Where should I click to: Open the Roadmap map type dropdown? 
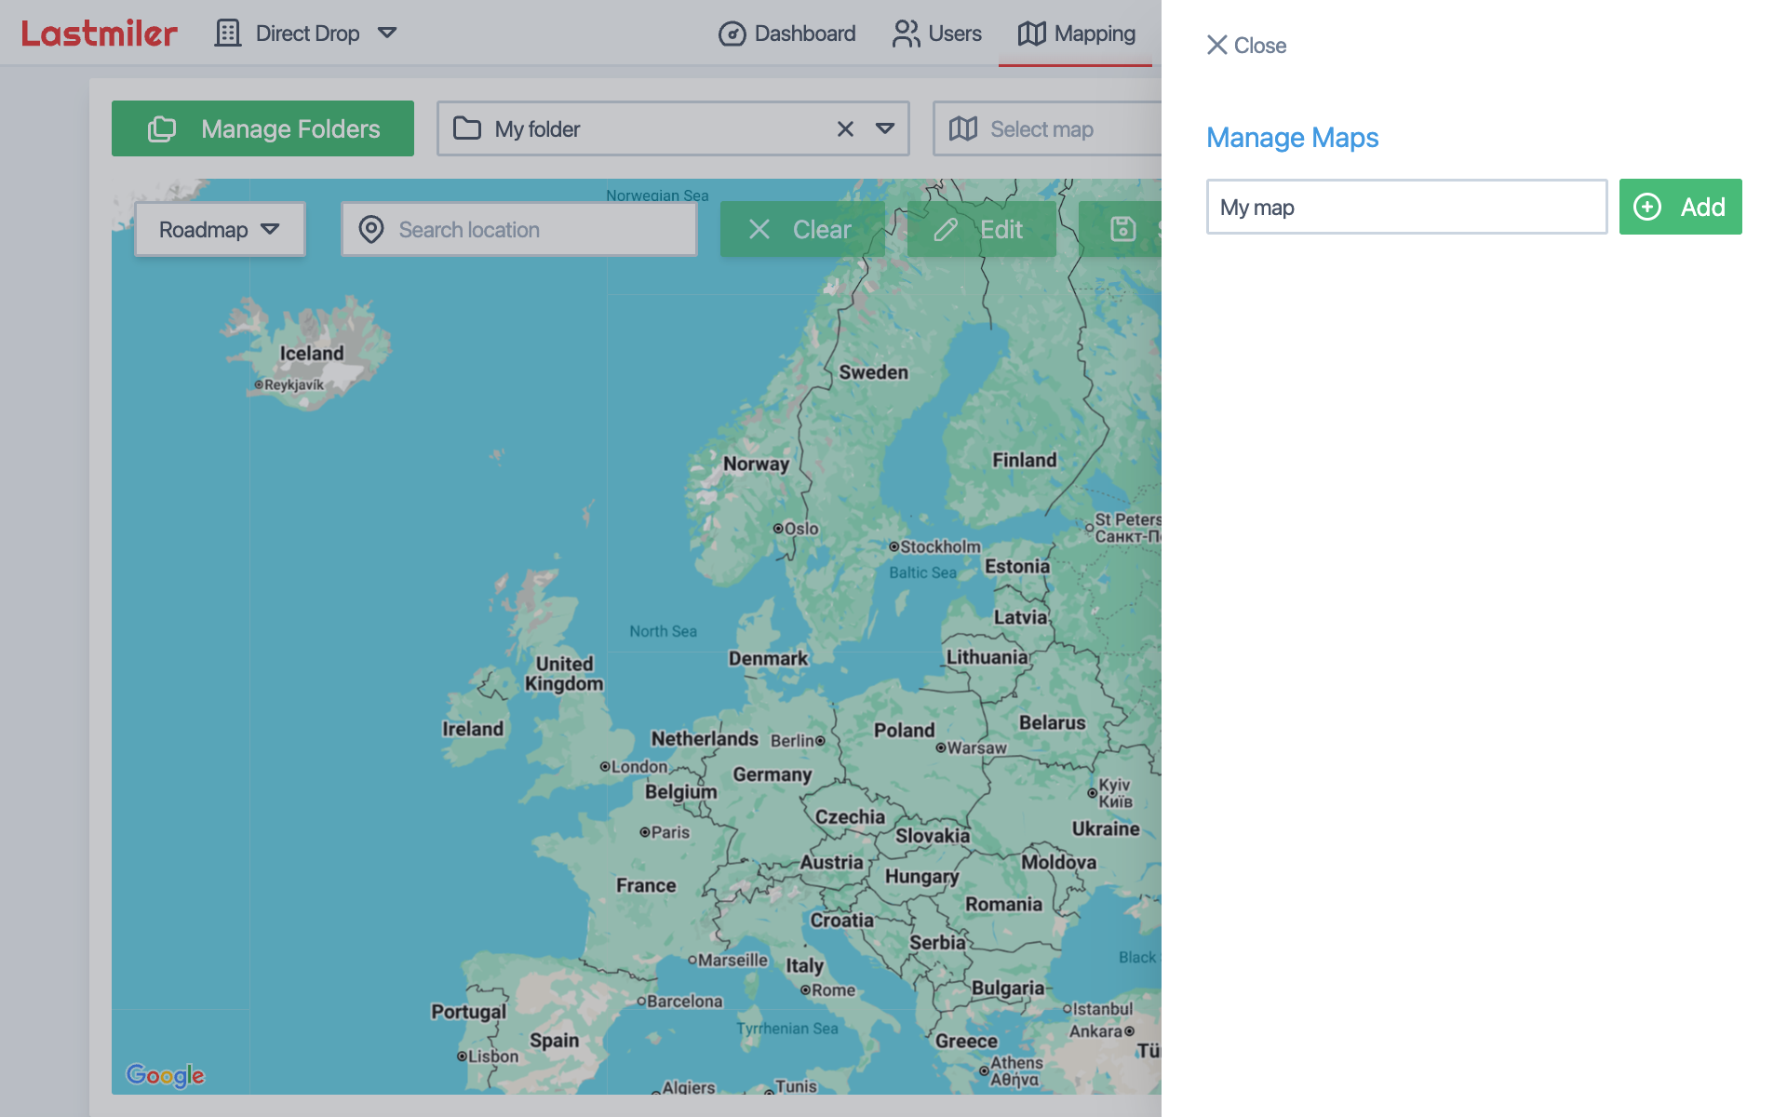pyautogui.click(x=220, y=229)
